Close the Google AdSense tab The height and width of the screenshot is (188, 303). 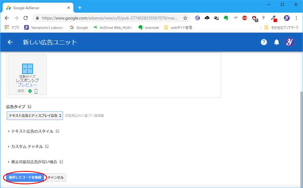tap(69, 8)
